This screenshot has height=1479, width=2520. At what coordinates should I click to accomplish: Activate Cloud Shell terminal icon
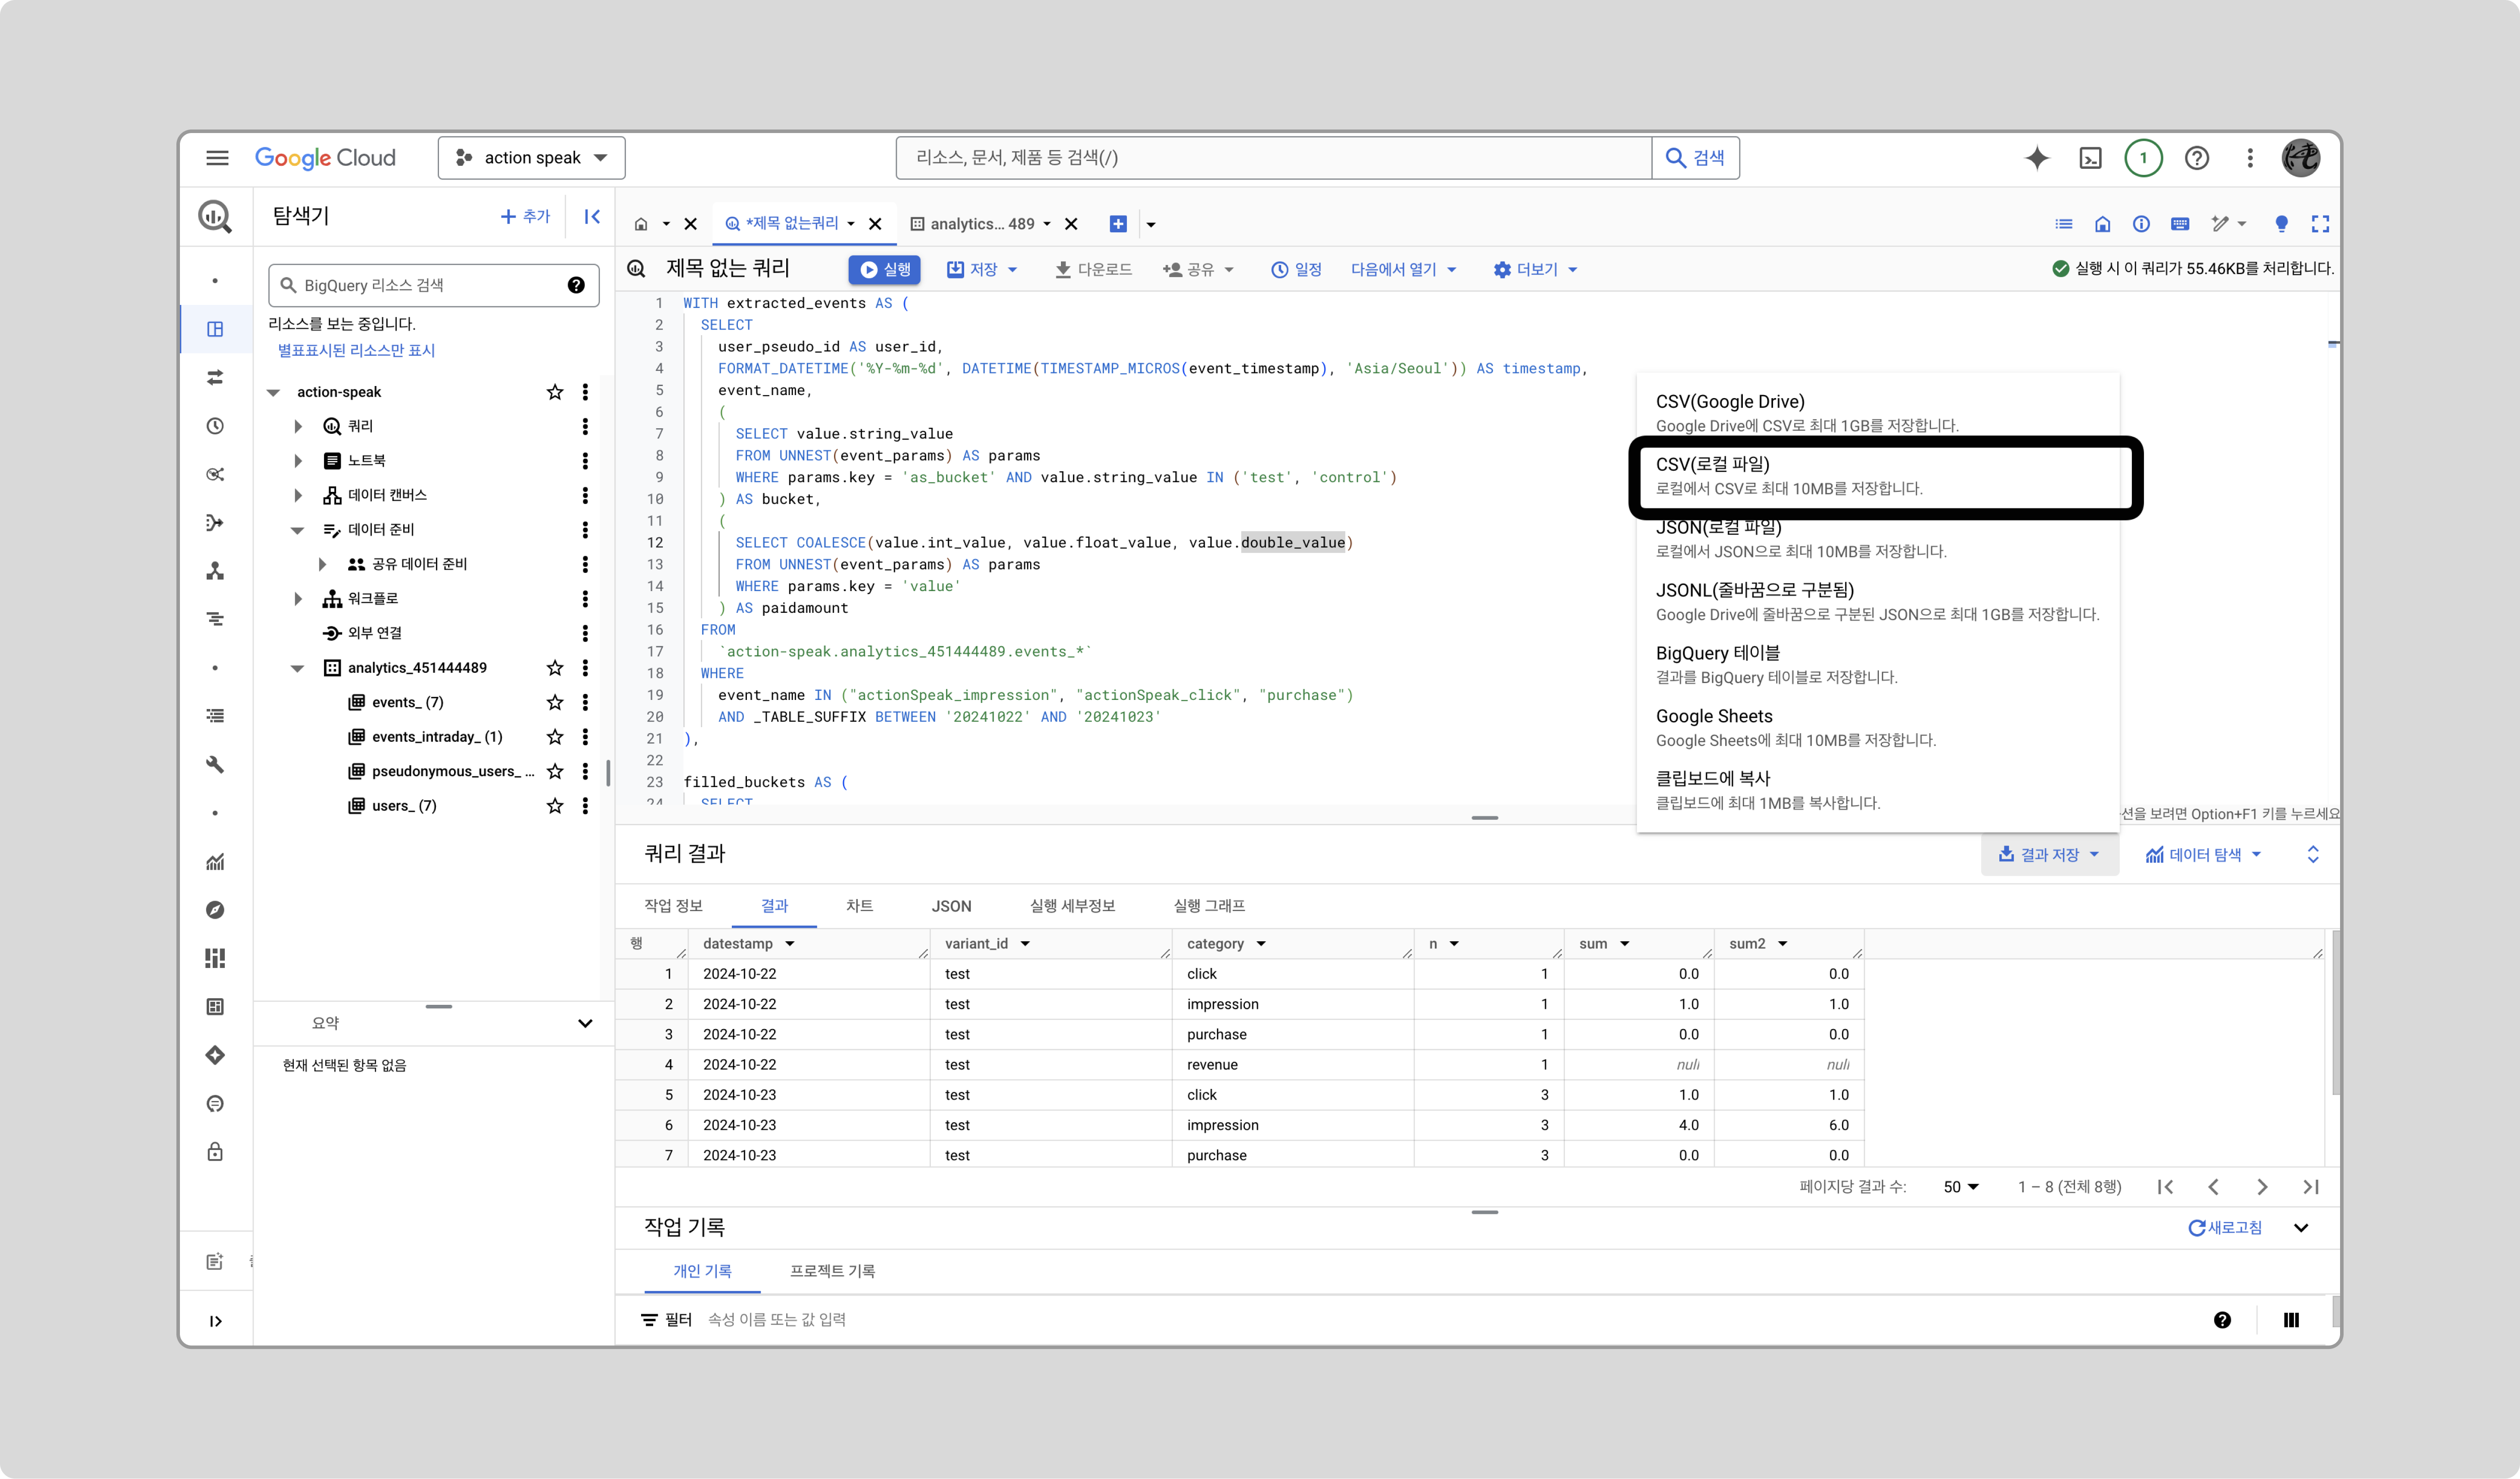2090,158
